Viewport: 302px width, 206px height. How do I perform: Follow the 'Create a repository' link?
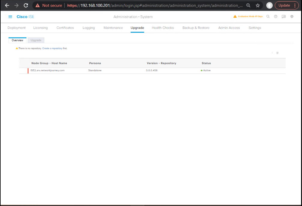pos(52,48)
